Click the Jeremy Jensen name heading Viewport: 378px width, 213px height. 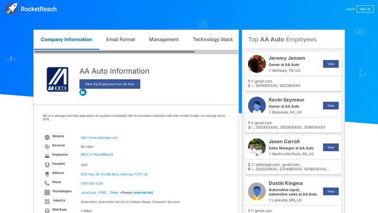287,58
